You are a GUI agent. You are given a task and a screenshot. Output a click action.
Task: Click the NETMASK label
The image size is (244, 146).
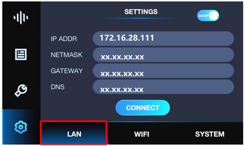tap(67, 55)
